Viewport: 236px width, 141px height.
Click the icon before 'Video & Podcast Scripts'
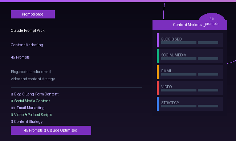(x=12, y=115)
